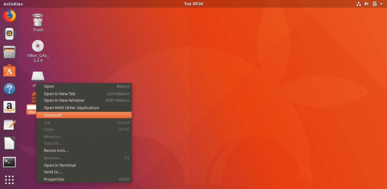
Task: Open Properties from the context menu
Action: 84,179
